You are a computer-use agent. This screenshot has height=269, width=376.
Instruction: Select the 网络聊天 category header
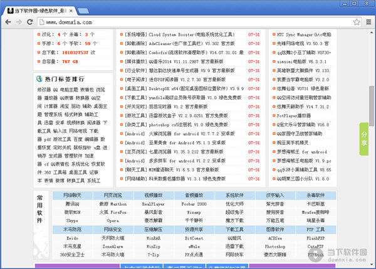point(73,196)
